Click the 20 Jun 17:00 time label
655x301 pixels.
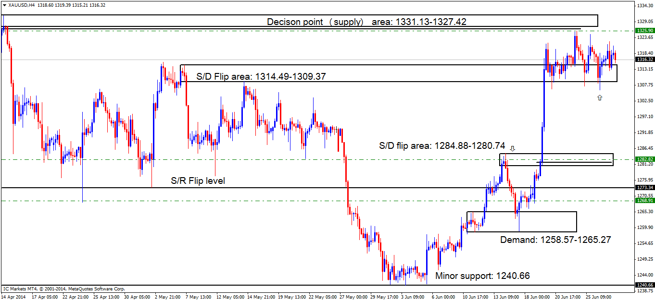click(567, 297)
